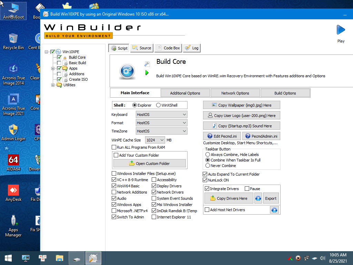Open the Build Options tab
This screenshot has height=265, width=353.
coord(285,93)
